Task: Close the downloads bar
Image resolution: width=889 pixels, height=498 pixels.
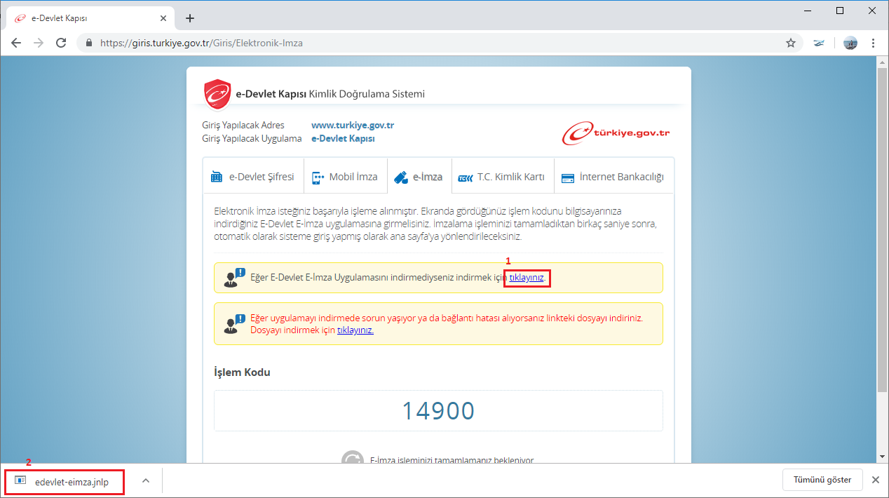Action: [875, 480]
